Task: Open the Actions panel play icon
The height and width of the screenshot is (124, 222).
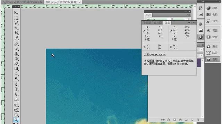Action: [x=200, y=14]
